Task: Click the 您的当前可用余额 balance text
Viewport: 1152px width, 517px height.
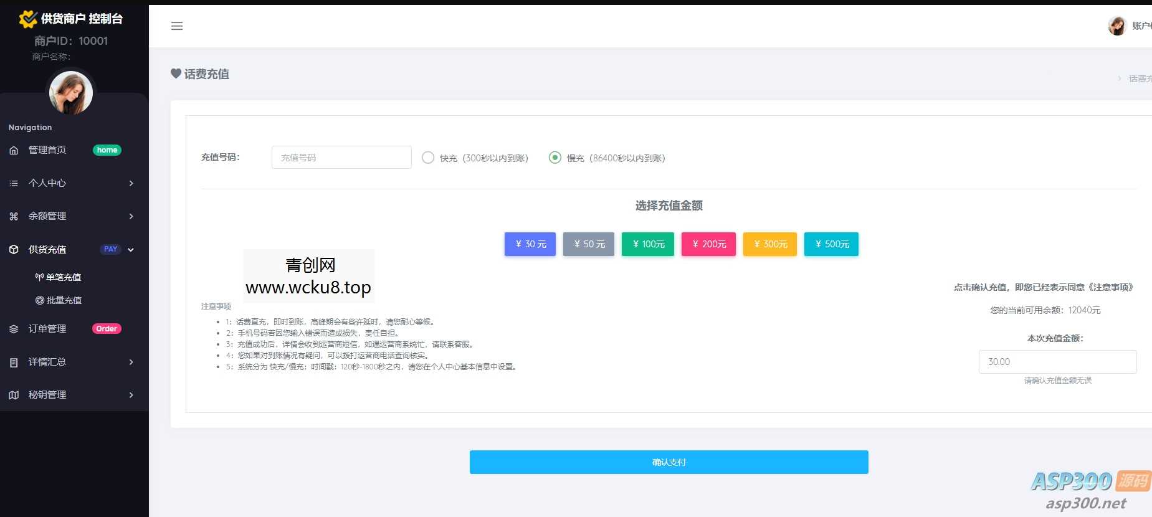Action: click(x=1045, y=310)
